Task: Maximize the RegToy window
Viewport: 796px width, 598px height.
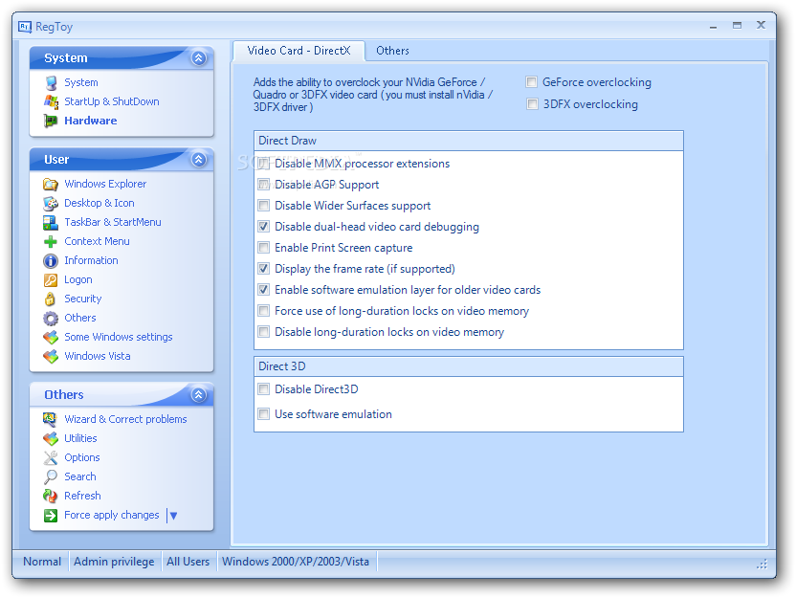Action: coord(737,26)
